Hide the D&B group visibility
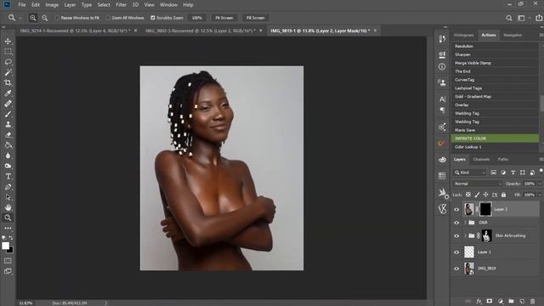544x306 pixels. tap(456, 223)
